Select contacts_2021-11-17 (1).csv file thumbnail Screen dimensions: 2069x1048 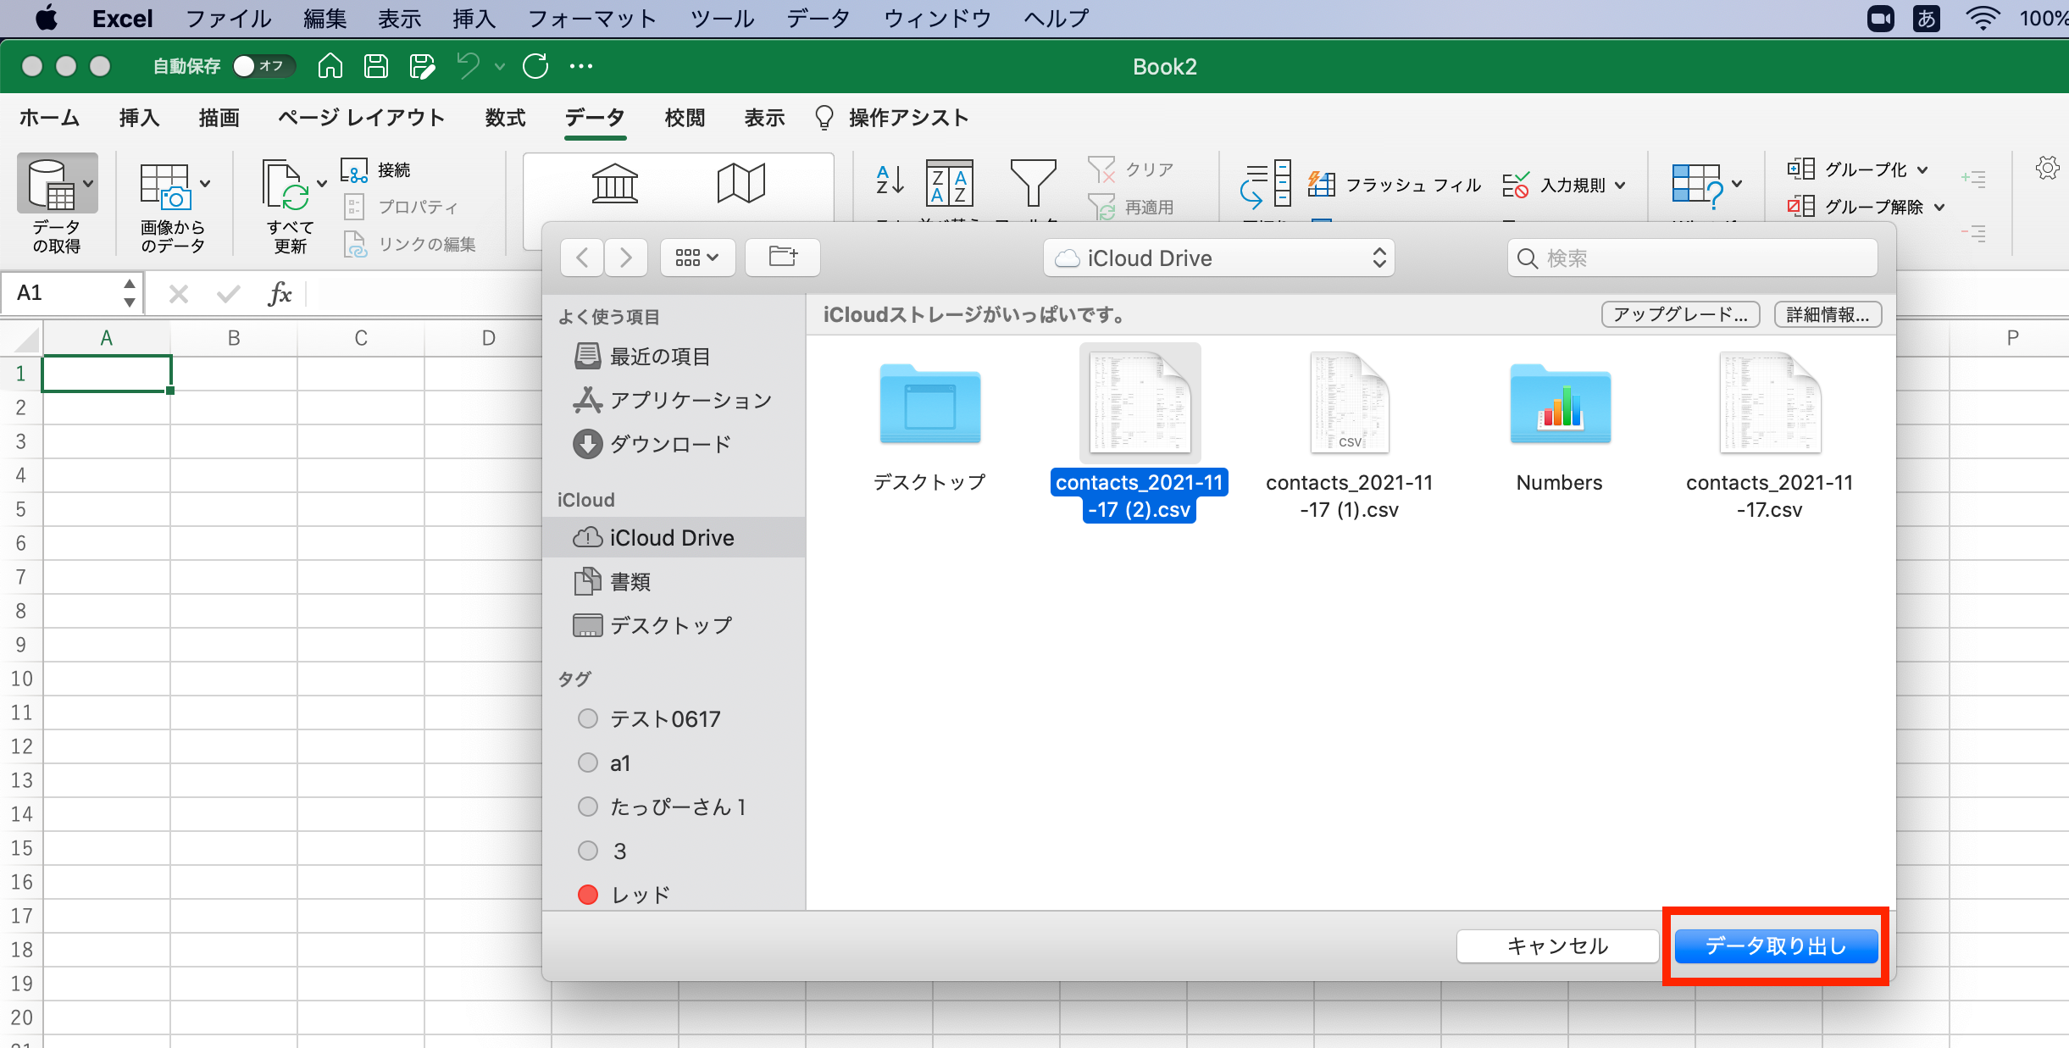point(1349,404)
